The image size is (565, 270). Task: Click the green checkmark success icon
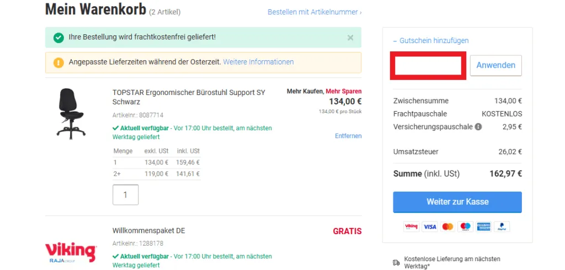pos(58,38)
